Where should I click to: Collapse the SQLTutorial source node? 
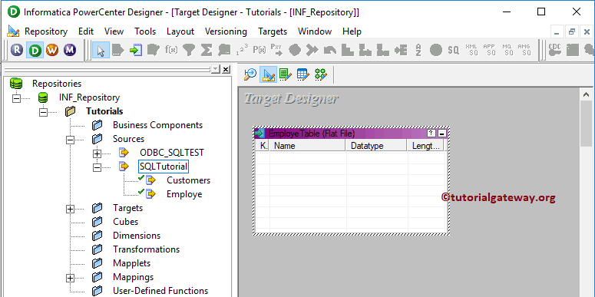click(x=98, y=167)
